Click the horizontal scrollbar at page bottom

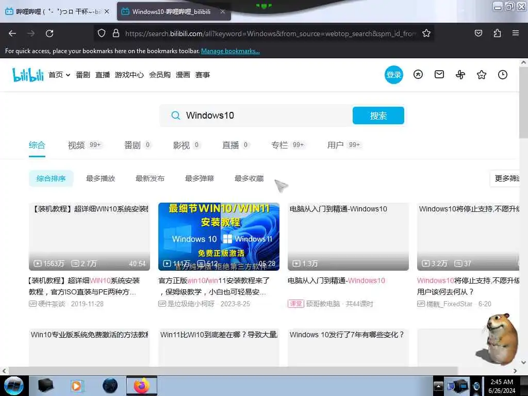[x=233, y=371]
